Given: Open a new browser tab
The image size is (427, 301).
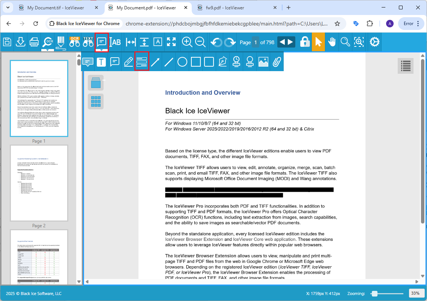Looking at the screenshot, I should point(289,7).
